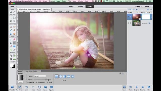
Task: Select the blue Shape rectangle tool
Action: coord(14,47)
